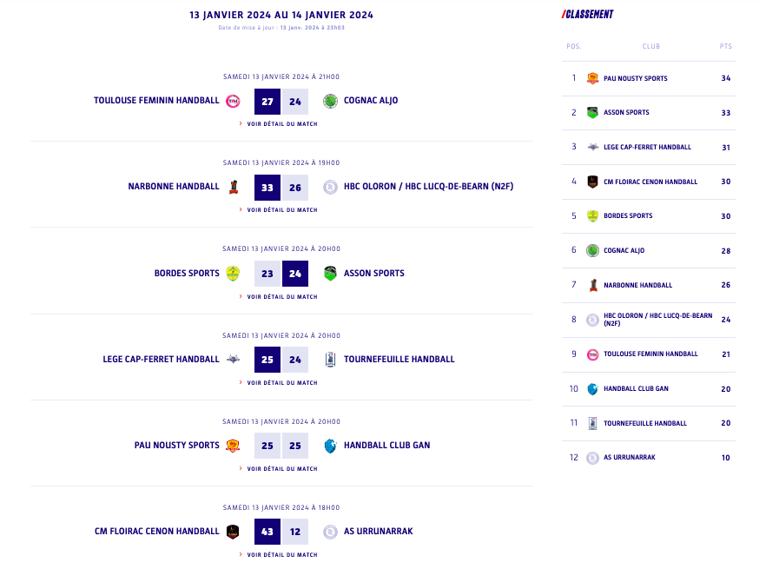
Task: Click Asson Sports logo in match row
Action: coord(330,273)
